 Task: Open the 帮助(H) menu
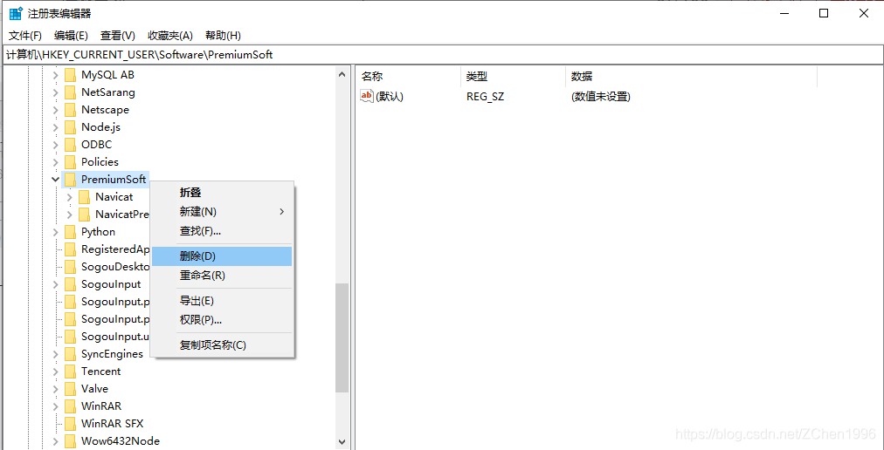(224, 36)
